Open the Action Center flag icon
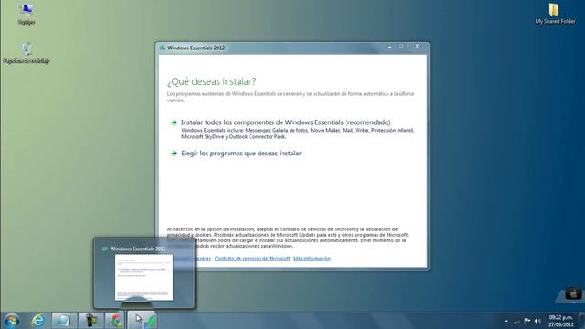Image resolution: width=585 pixels, height=329 pixels. click(527, 321)
